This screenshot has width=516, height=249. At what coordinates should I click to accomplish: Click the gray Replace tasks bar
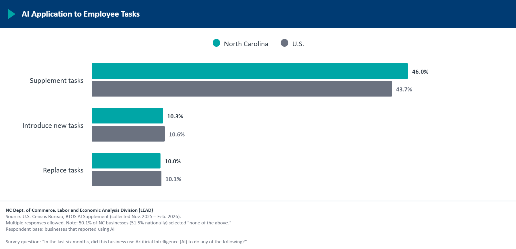(127, 178)
